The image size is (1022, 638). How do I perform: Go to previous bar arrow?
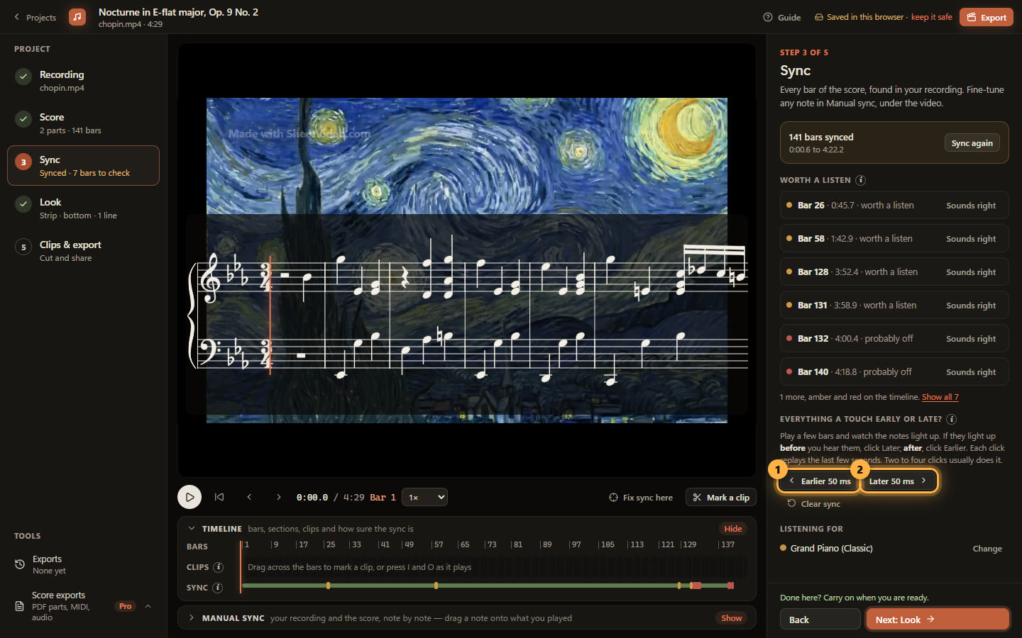point(249,497)
